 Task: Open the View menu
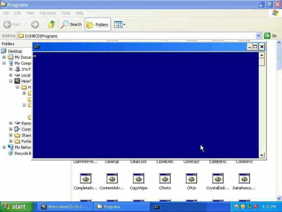tap(30, 13)
